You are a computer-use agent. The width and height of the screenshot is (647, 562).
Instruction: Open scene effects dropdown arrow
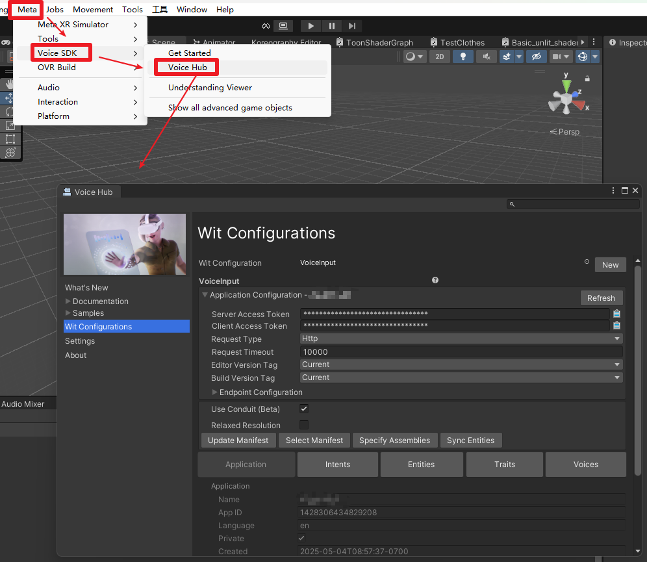pyautogui.click(x=519, y=57)
